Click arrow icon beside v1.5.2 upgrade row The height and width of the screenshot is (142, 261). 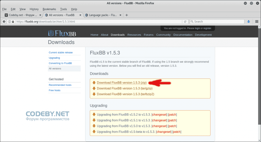pyautogui.click(x=94, y=114)
